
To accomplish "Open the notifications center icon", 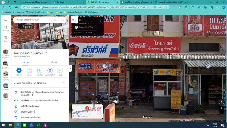I will [x=223, y=125].
